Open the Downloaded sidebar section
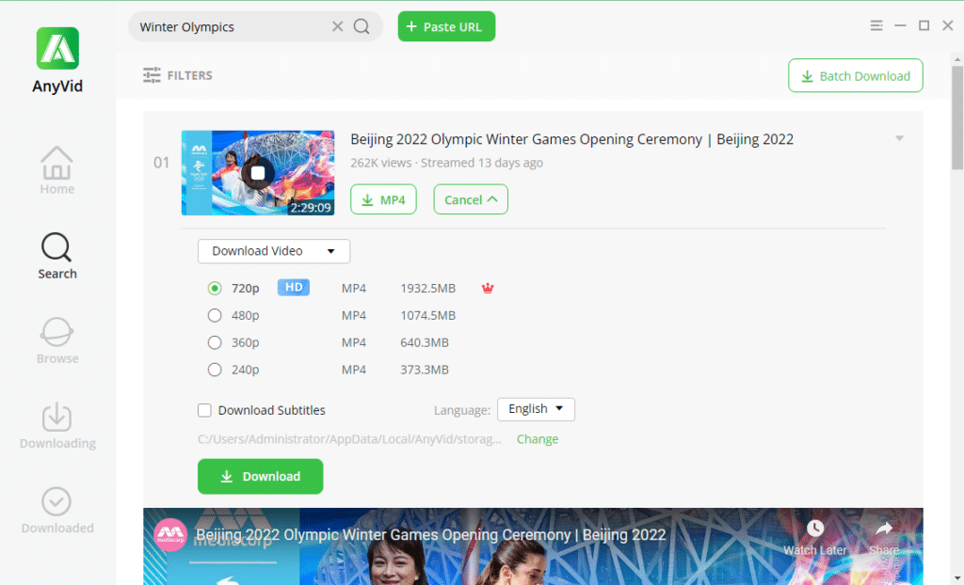964x585 pixels. pyautogui.click(x=57, y=510)
